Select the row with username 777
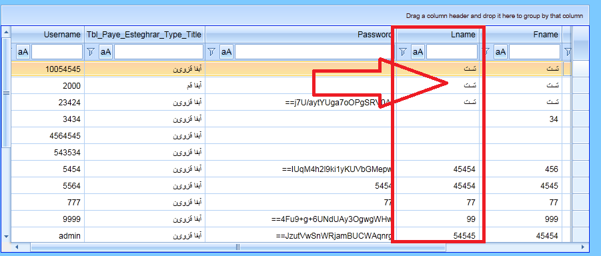The width and height of the screenshot is (601, 256). [x=291, y=203]
